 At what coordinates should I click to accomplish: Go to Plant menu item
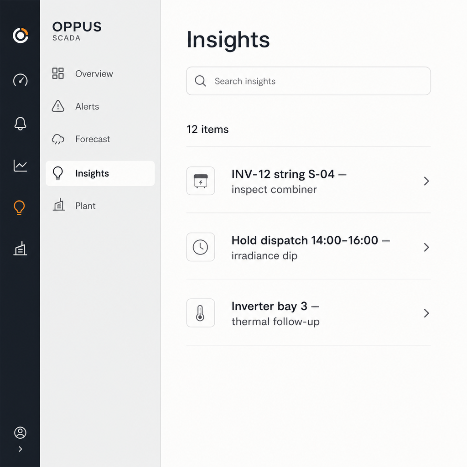click(100, 206)
